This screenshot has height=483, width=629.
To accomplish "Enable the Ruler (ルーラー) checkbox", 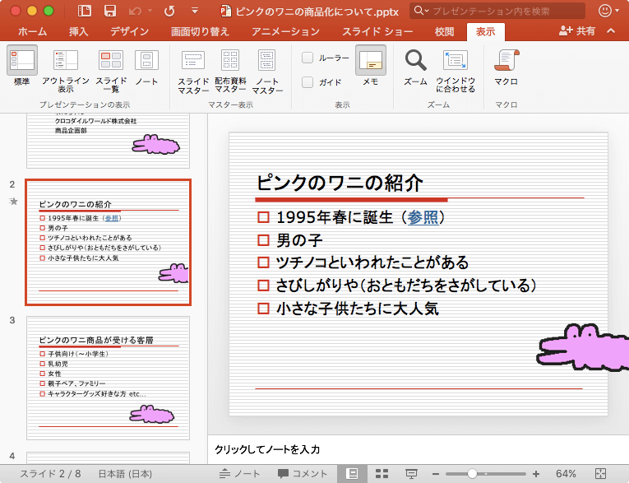I will (x=308, y=58).
